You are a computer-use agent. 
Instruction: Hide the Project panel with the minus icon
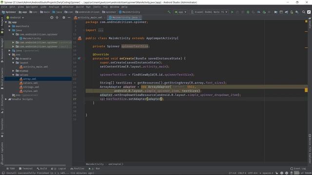(x=69, y=17)
